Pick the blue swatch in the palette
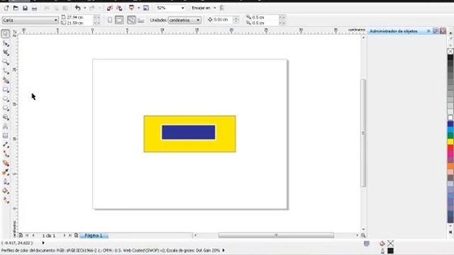 [450, 124]
